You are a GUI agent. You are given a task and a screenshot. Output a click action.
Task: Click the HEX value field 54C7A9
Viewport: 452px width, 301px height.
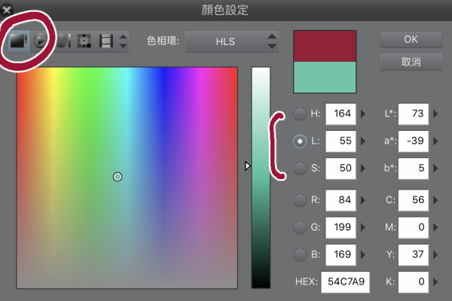click(345, 281)
